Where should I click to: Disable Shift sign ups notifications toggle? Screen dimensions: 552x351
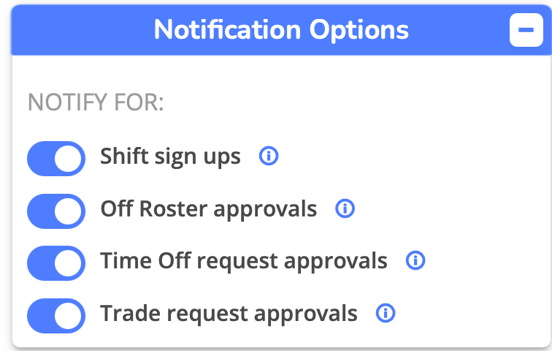coord(56,158)
